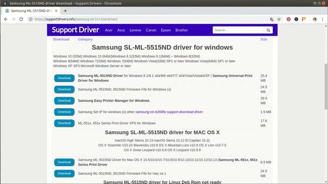Download the Mac OS X Series Print Driver
328x184 pixels.
coord(64,162)
